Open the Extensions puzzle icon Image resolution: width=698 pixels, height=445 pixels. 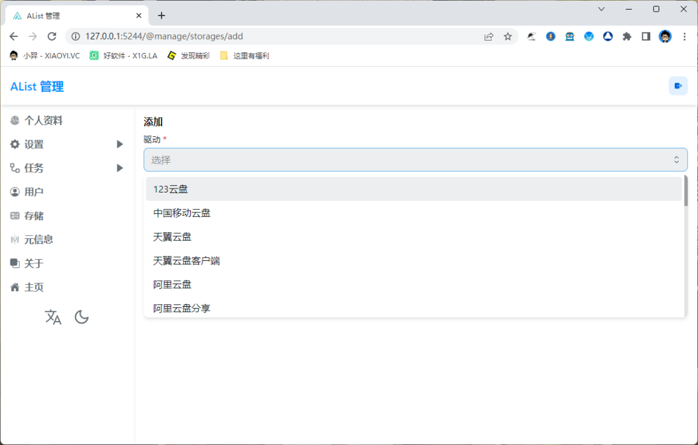pyautogui.click(x=627, y=36)
